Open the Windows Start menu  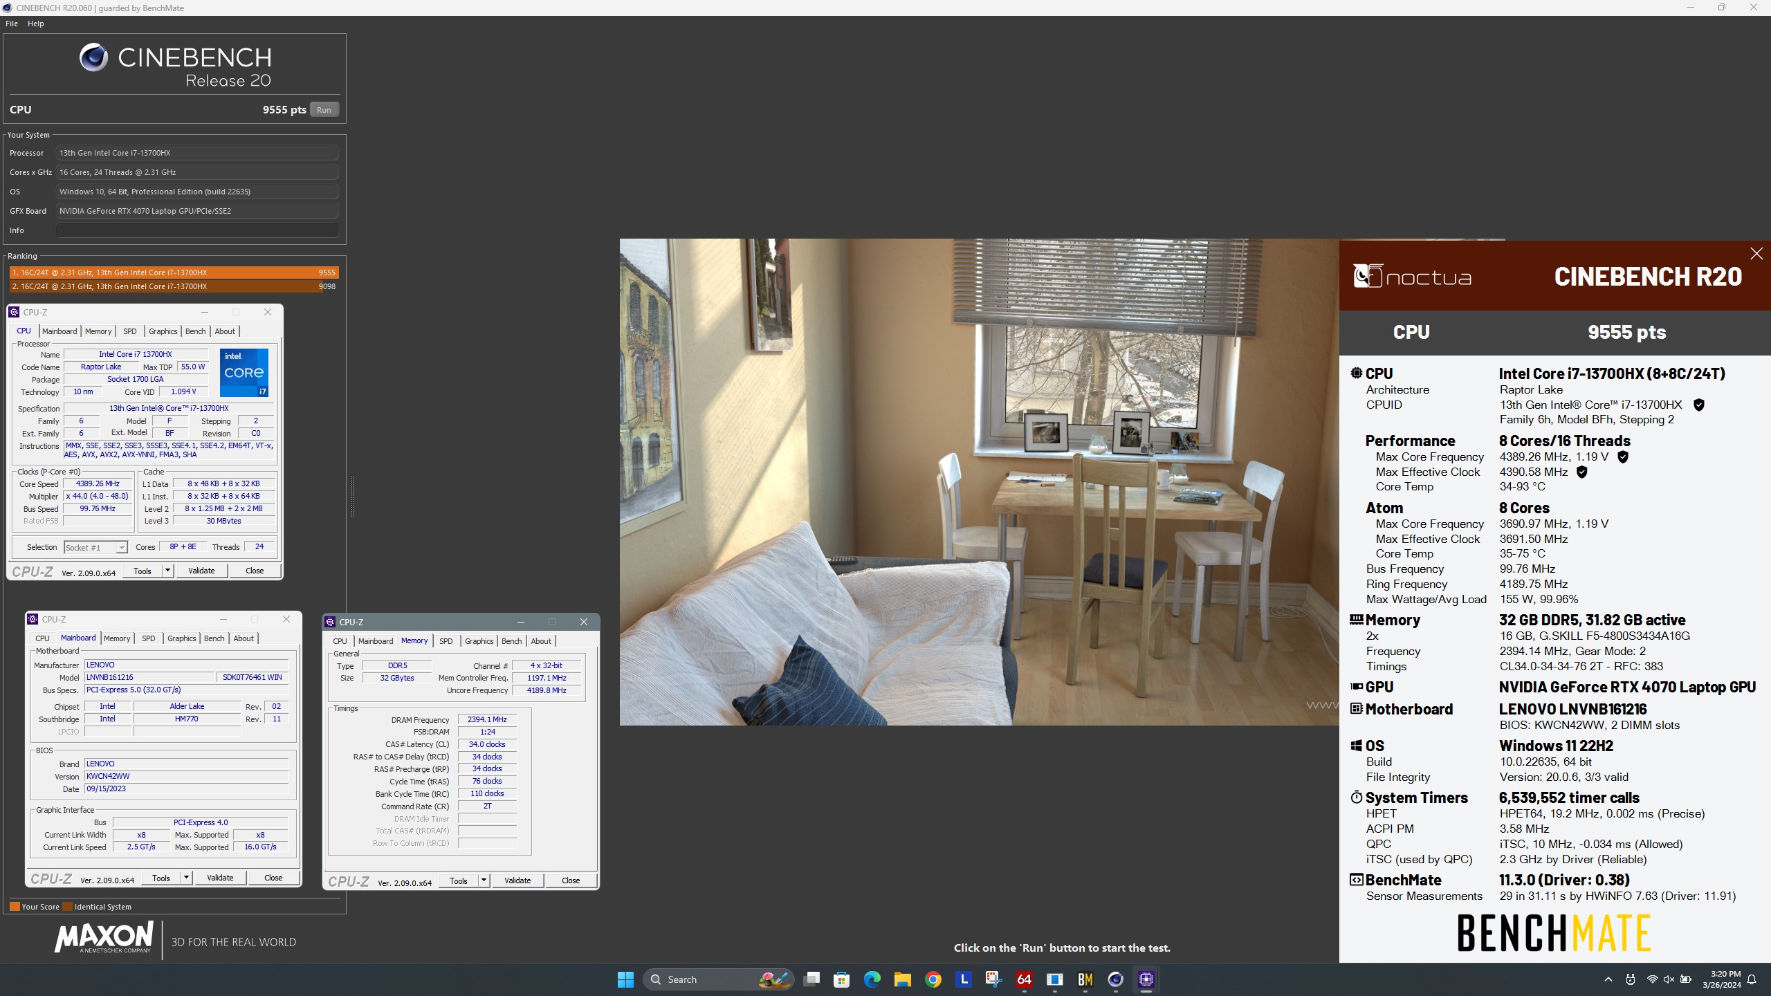(625, 979)
